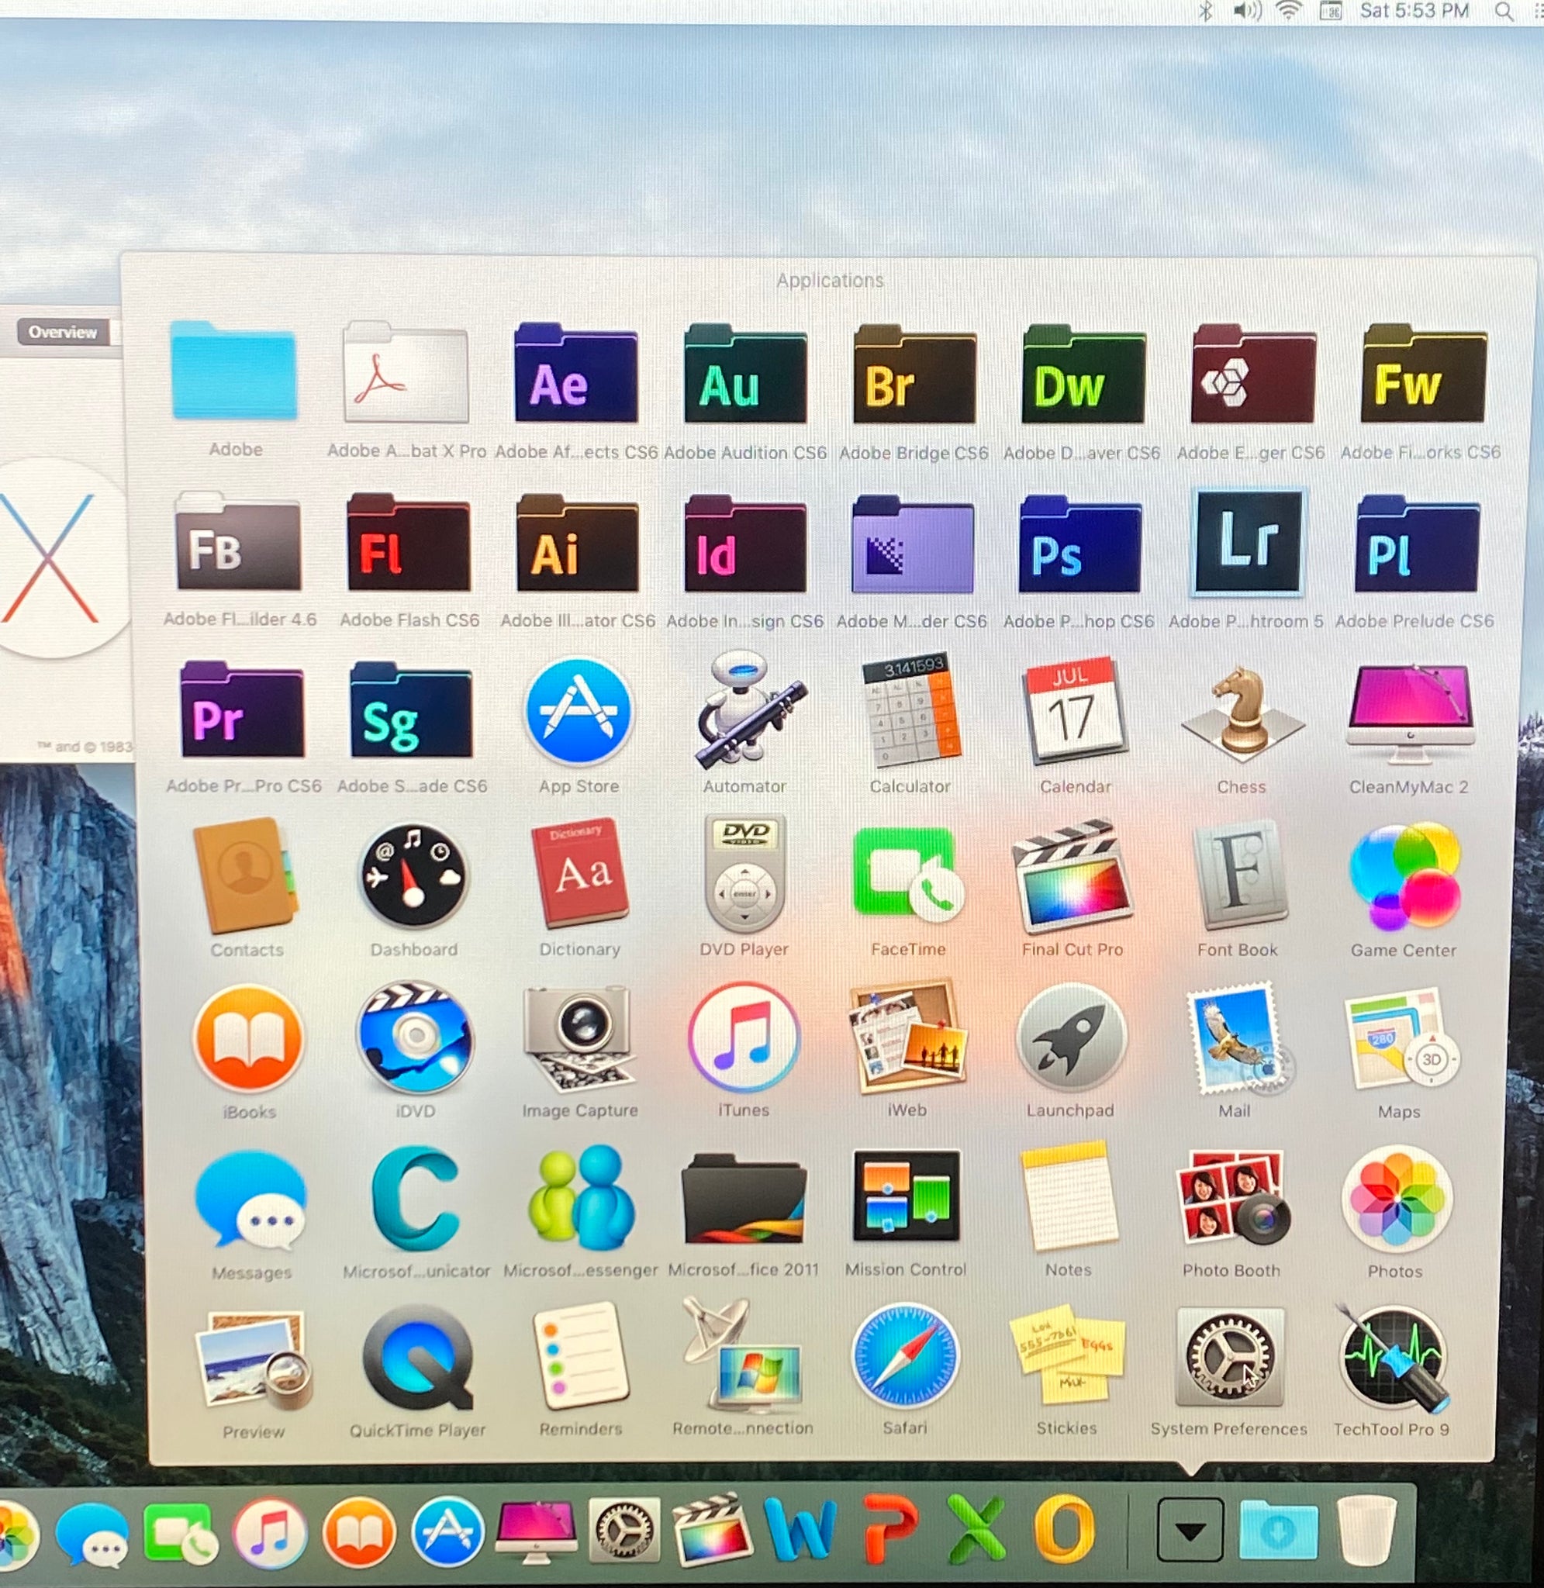Open Adobe Flash Builder 4.6 folder

(x=237, y=541)
